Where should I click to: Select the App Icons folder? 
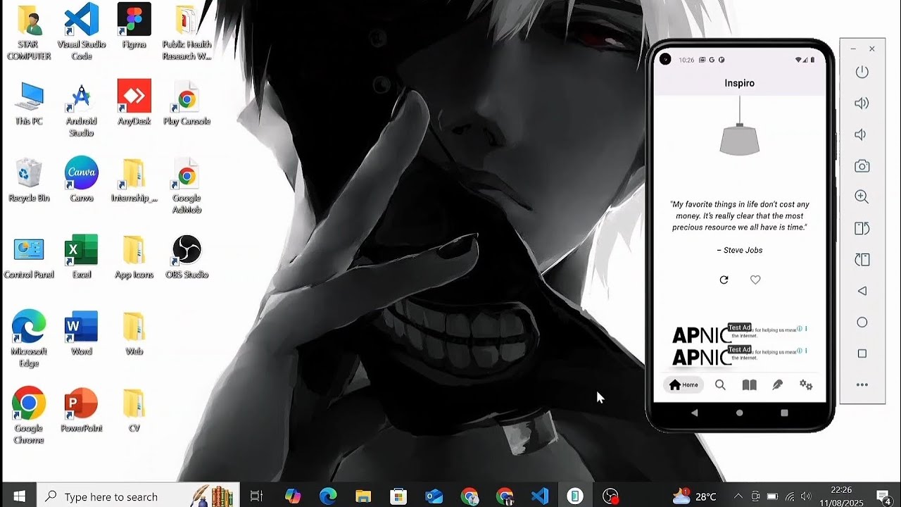click(x=134, y=257)
